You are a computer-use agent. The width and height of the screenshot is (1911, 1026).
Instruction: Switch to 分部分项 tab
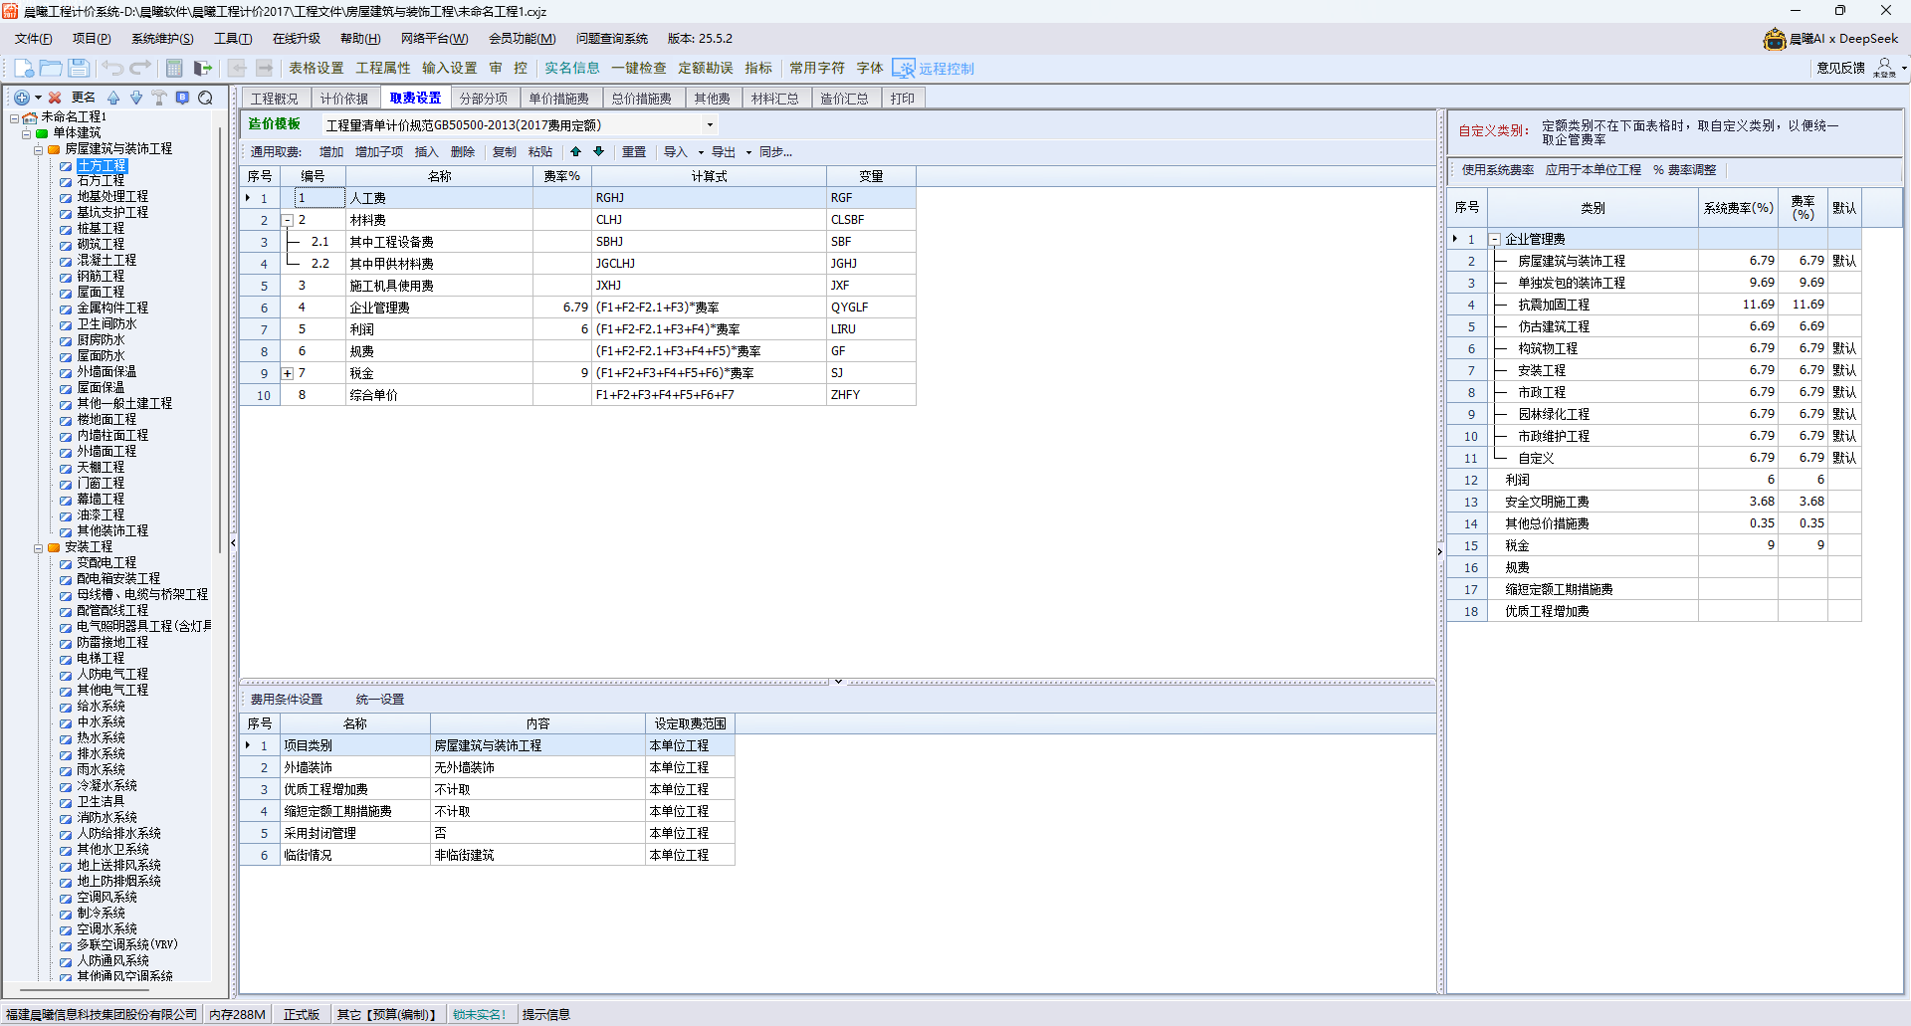click(x=484, y=99)
